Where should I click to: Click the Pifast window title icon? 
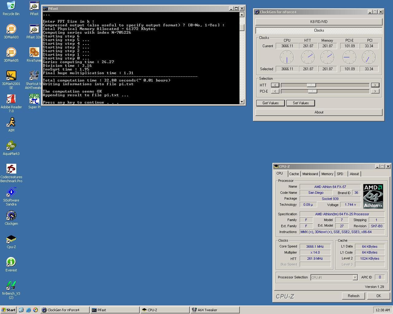coord(45,9)
